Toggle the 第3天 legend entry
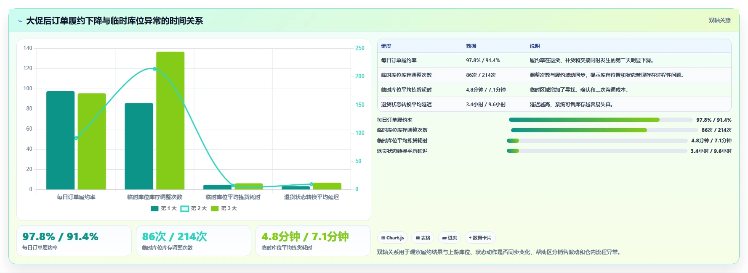Viewport: 748px width, 273px height. click(224, 208)
